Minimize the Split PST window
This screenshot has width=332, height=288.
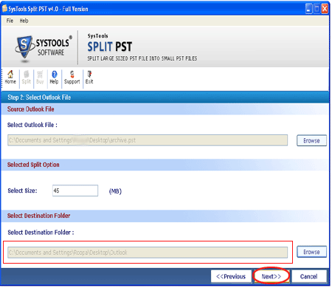pyautogui.click(x=308, y=9)
